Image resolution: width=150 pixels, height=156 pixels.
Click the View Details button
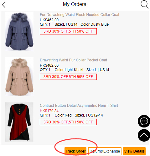pyautogui.click(x=134, y=151)
